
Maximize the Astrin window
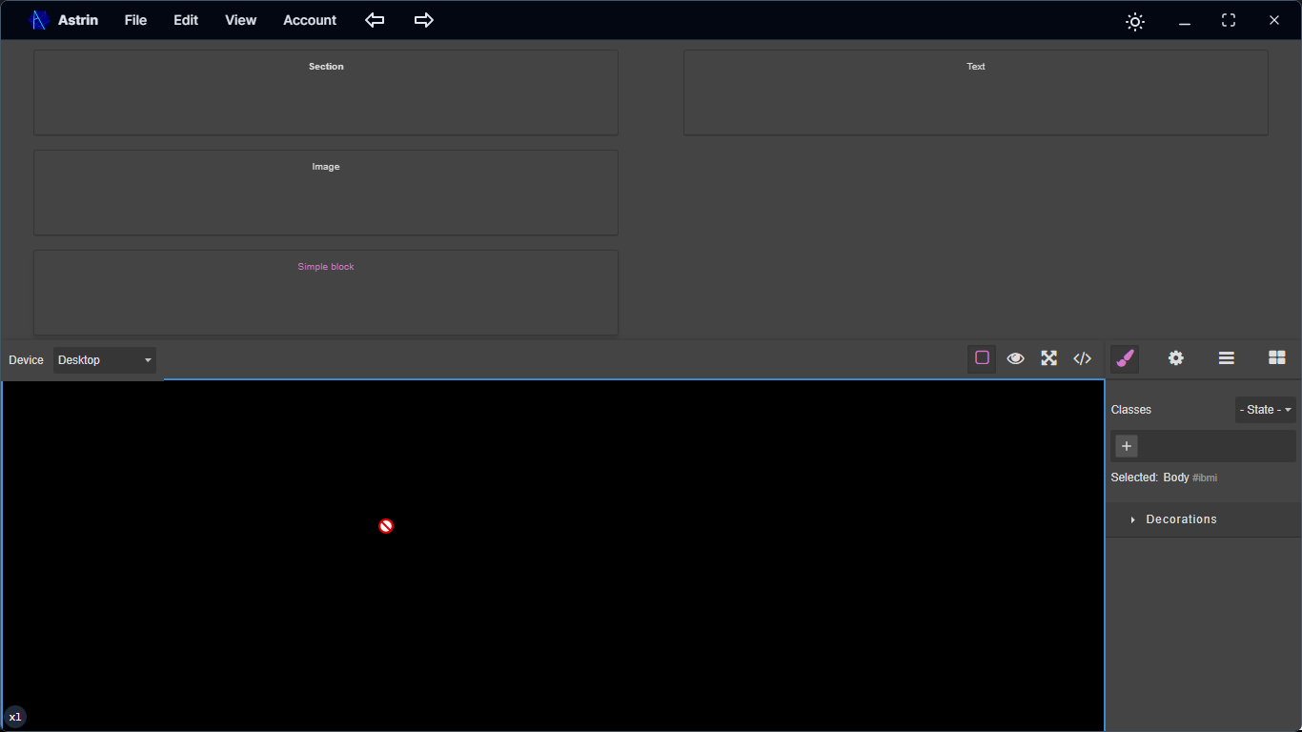(1229, 21)
